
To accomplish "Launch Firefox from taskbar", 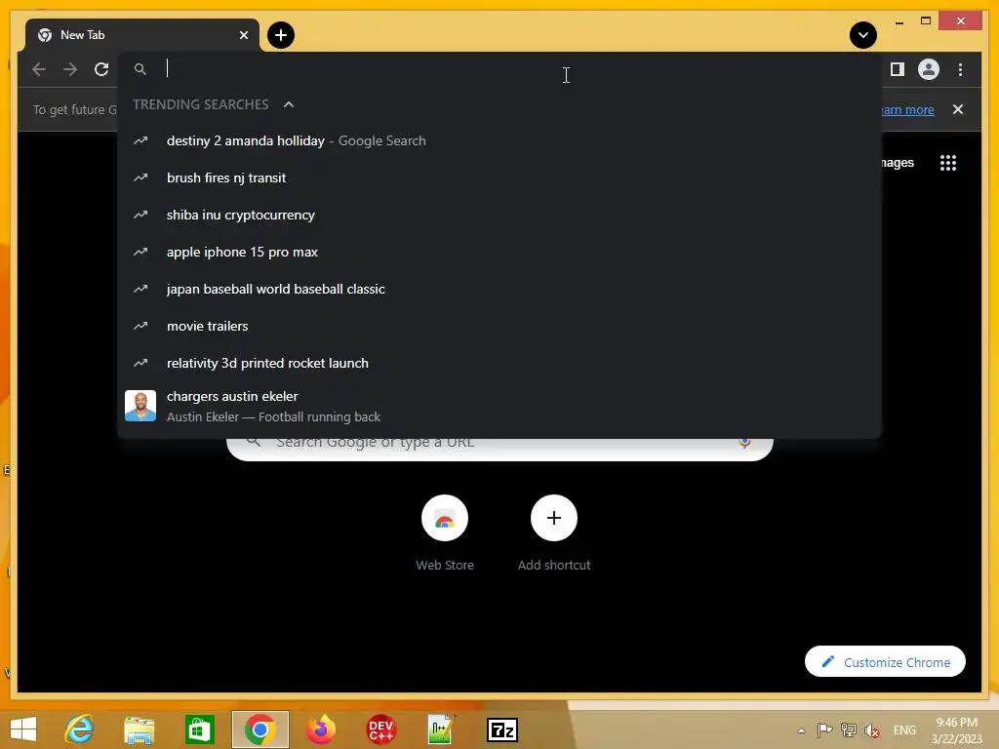I will (320, 729).
